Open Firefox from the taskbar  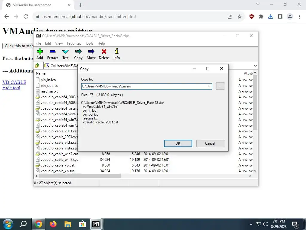coord(53,224)
